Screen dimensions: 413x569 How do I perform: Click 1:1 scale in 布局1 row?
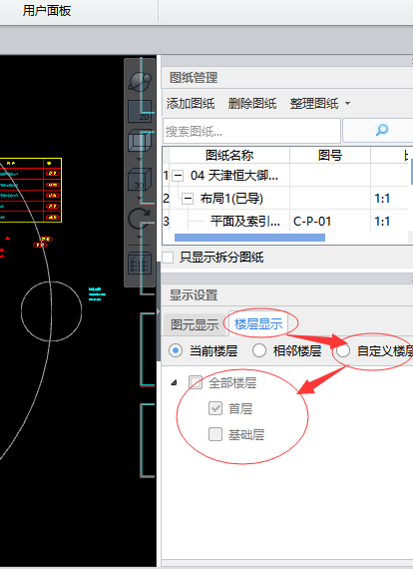coord(382,199)
